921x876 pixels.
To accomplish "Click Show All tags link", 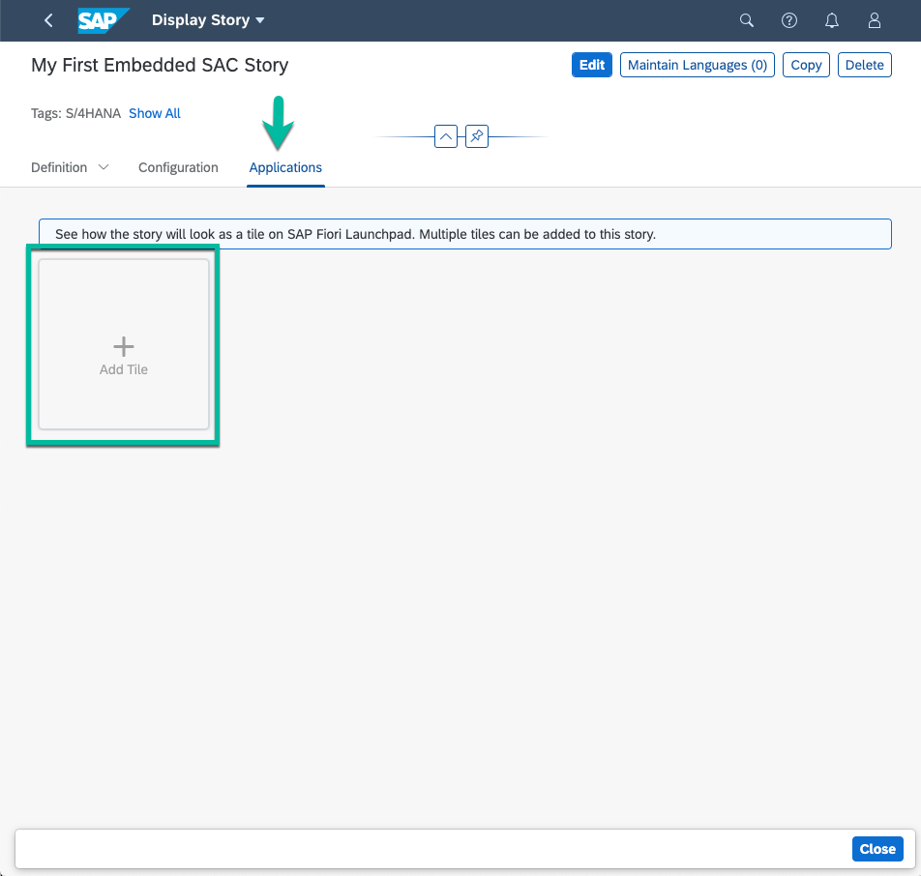I will coord(155,113).
